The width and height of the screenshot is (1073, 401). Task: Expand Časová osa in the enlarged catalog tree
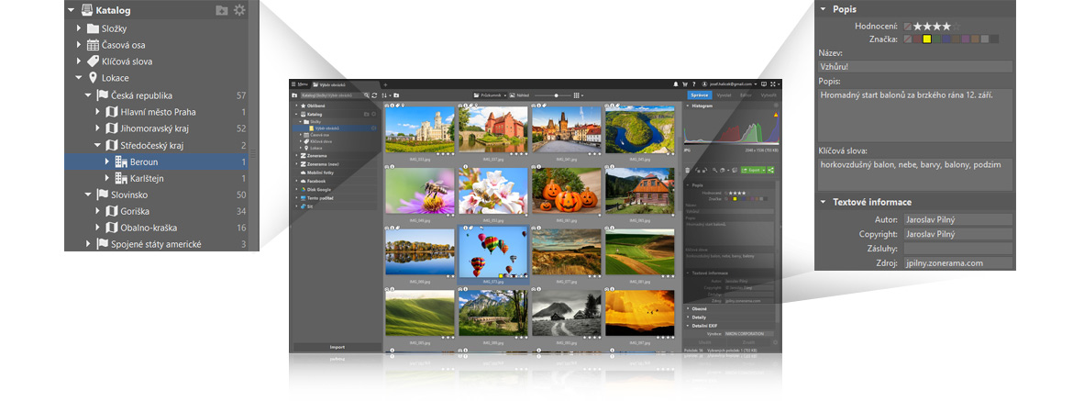(x=80, y=44)
